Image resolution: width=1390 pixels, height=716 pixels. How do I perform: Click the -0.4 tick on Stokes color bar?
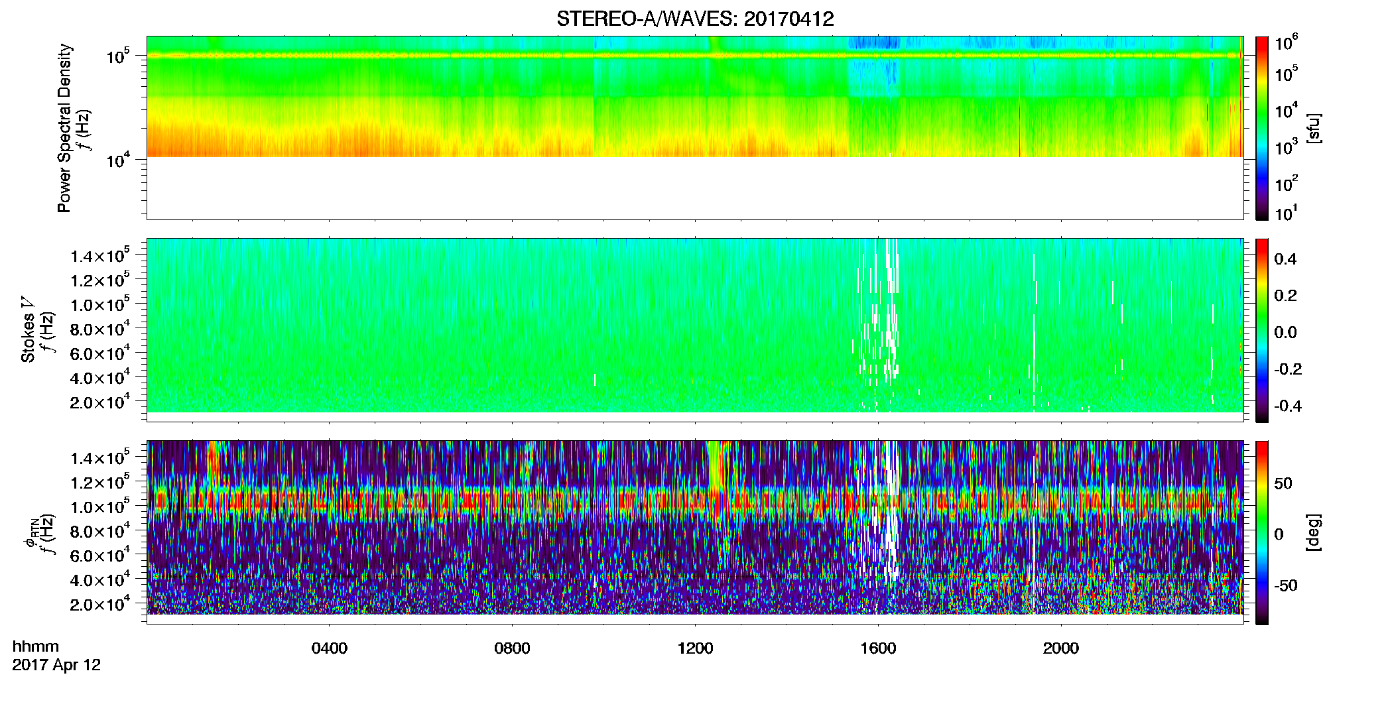pos(1288,406)
